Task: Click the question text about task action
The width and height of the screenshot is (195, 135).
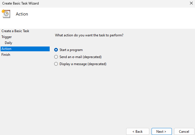Action: pos(89,35)
